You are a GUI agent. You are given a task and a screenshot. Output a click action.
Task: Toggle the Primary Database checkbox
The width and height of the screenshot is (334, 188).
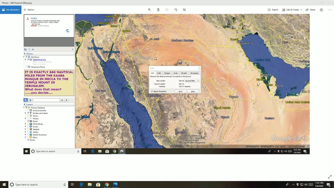[26, 108]
